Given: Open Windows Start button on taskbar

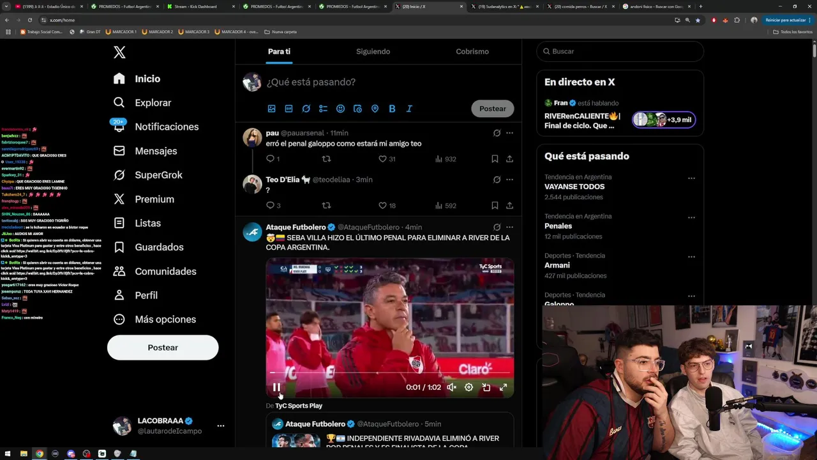Looking at the screenshot, I should point(8,454).
